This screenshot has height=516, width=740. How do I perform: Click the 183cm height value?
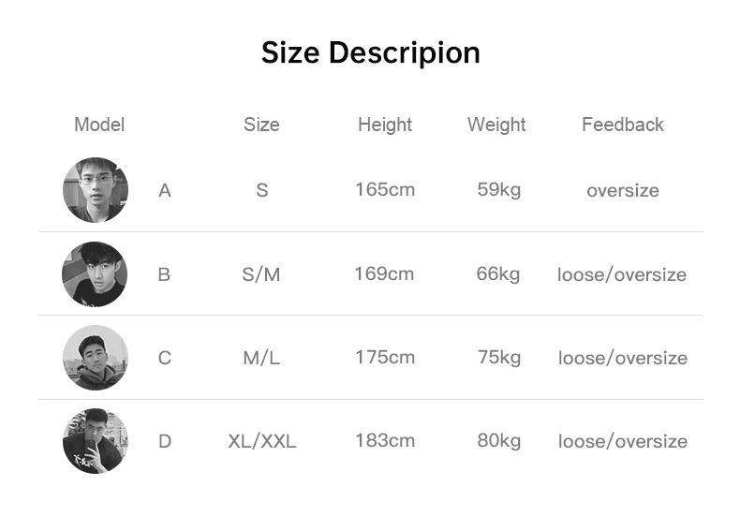(384, 440)
